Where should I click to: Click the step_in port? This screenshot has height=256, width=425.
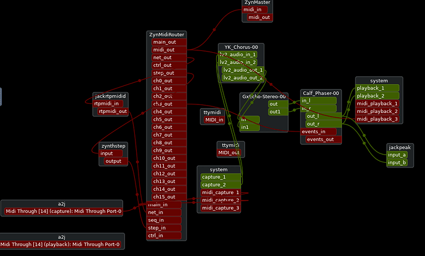(x=164, y=228)
